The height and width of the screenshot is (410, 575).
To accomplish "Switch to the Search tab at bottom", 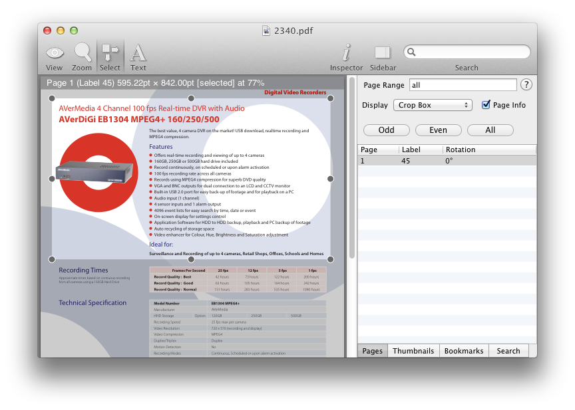I will coord(508,351).
